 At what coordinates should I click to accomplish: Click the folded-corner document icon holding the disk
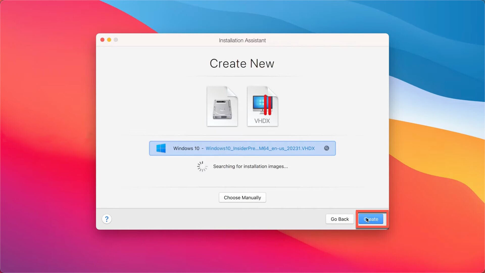222,106
